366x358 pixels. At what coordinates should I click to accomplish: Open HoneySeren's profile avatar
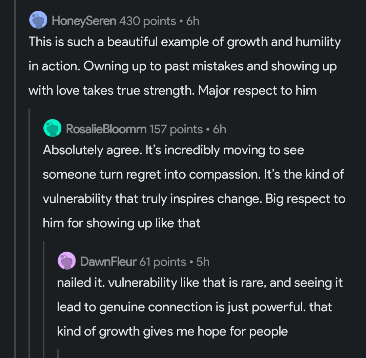[38, 20]
